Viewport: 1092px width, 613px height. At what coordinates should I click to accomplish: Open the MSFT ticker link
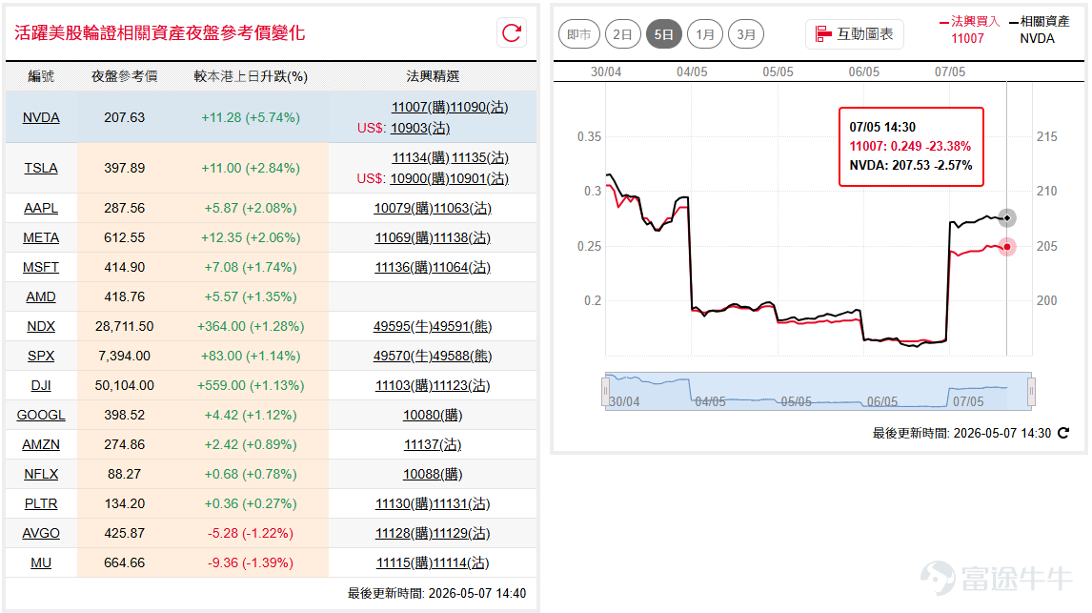(41, 267)
